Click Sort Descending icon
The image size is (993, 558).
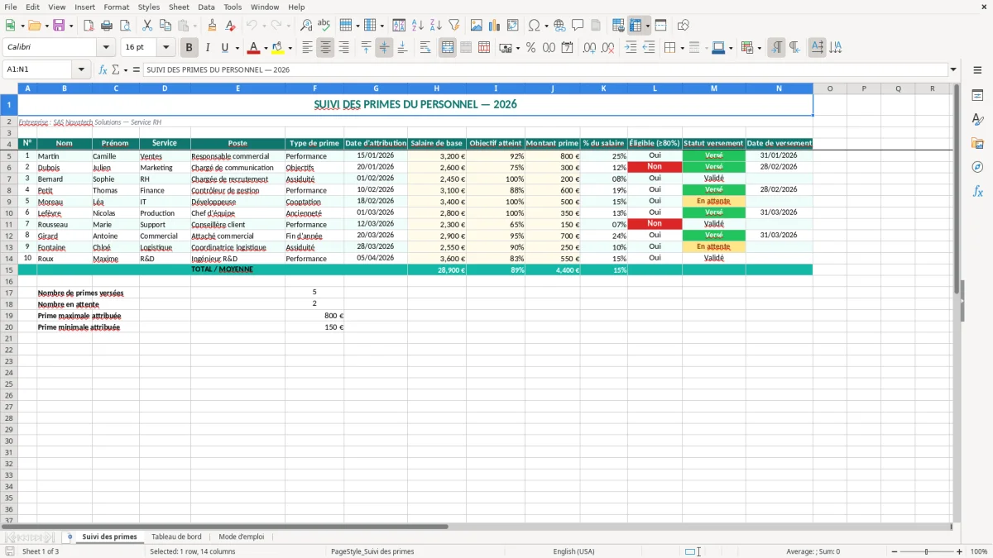click(x=436, y=26)
